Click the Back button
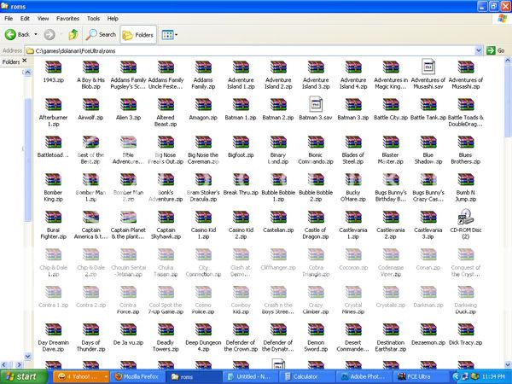This screenshot has height=384, width=512. pos(18,34)
